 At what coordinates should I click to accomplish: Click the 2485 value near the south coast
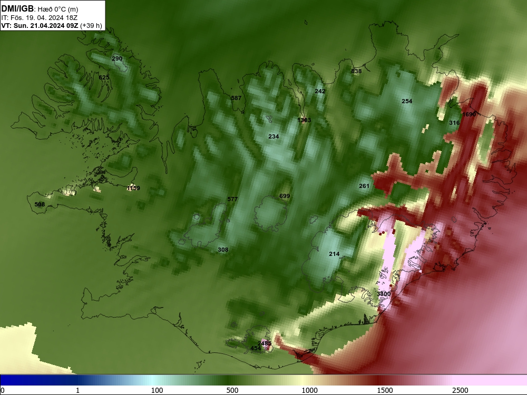click(x=265, y=343)
